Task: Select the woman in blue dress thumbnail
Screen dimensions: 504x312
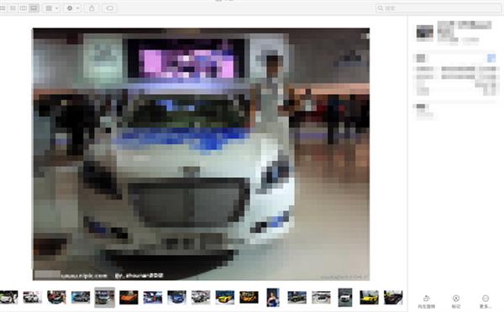Action: click(x=273, y=297)
